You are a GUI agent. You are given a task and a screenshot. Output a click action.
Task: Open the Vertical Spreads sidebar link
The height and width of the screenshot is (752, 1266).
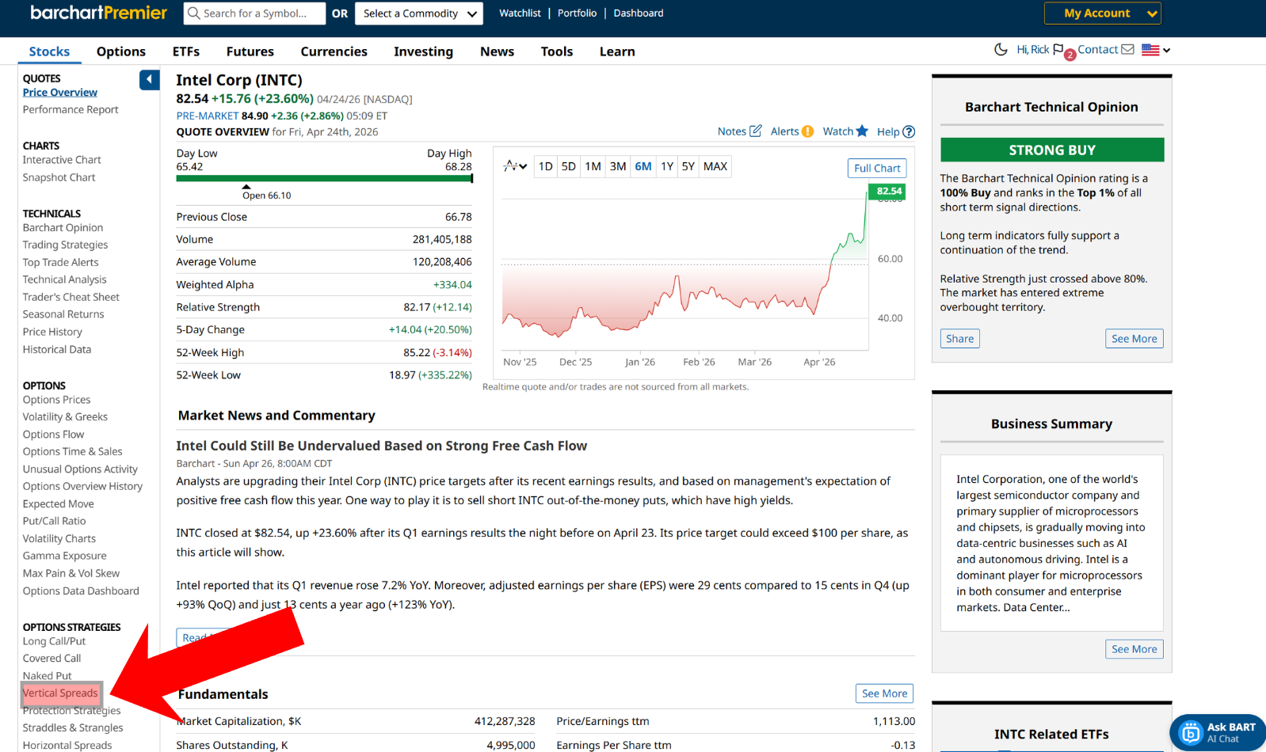pyautogui.click(x=61, y=693)
